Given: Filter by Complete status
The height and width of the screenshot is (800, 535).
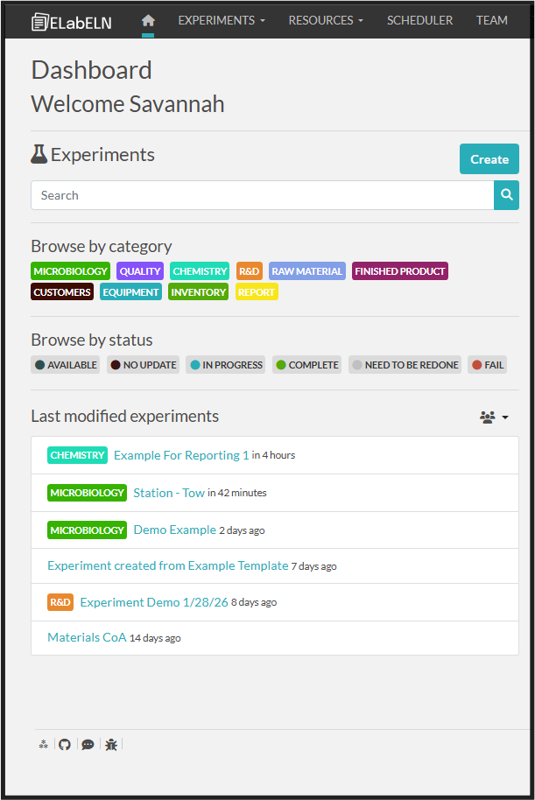Looking at the screenshot, I should [306, 365].
